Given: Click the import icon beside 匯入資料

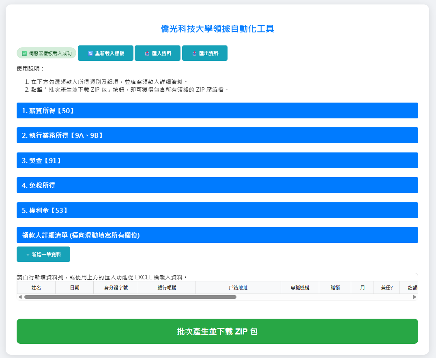Looking at the screenshot, I should click(147, 54).
